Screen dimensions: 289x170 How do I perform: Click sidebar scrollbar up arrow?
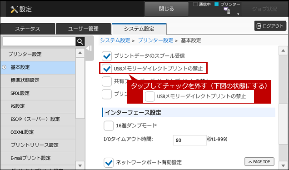[x=80, y=53]
